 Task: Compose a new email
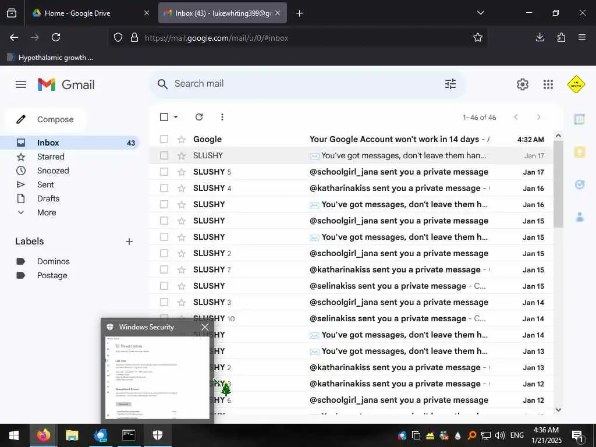pyautogui.click(x=45, y=119)
